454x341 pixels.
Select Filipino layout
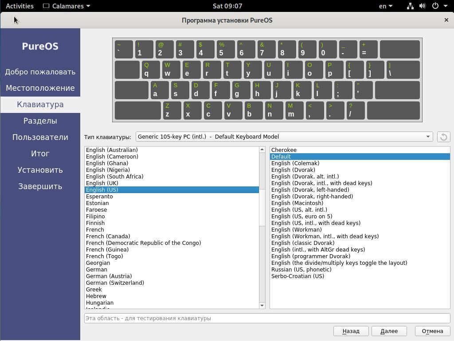pos(172,217)
